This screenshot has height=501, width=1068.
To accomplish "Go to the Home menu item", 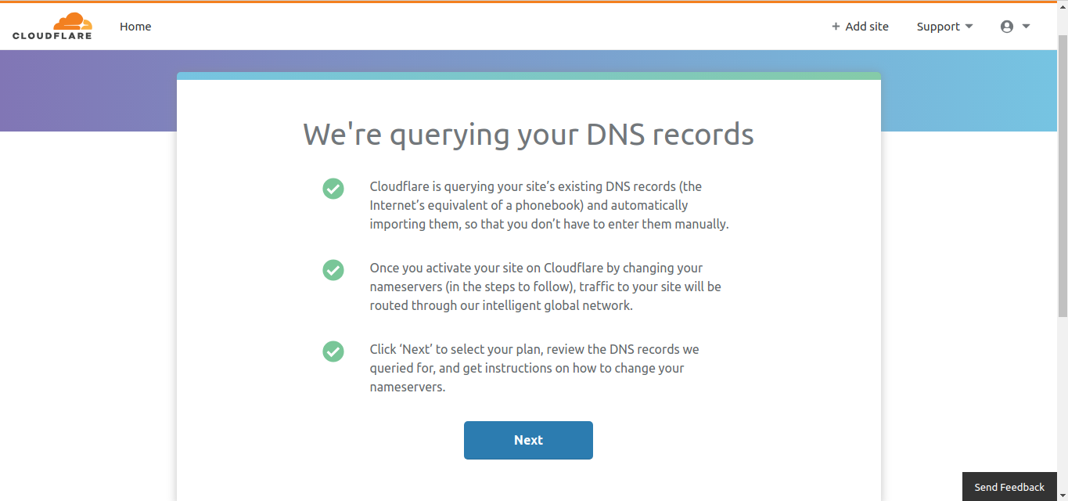I will 135,27.
